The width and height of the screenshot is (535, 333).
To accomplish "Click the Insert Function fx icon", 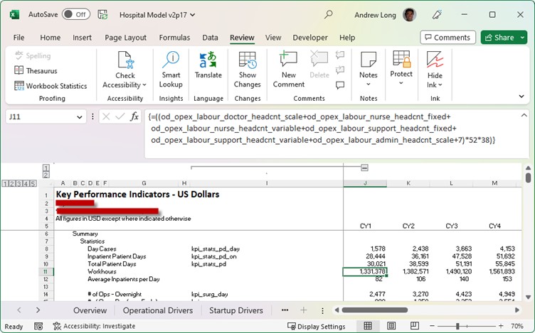I will point(134,116).
